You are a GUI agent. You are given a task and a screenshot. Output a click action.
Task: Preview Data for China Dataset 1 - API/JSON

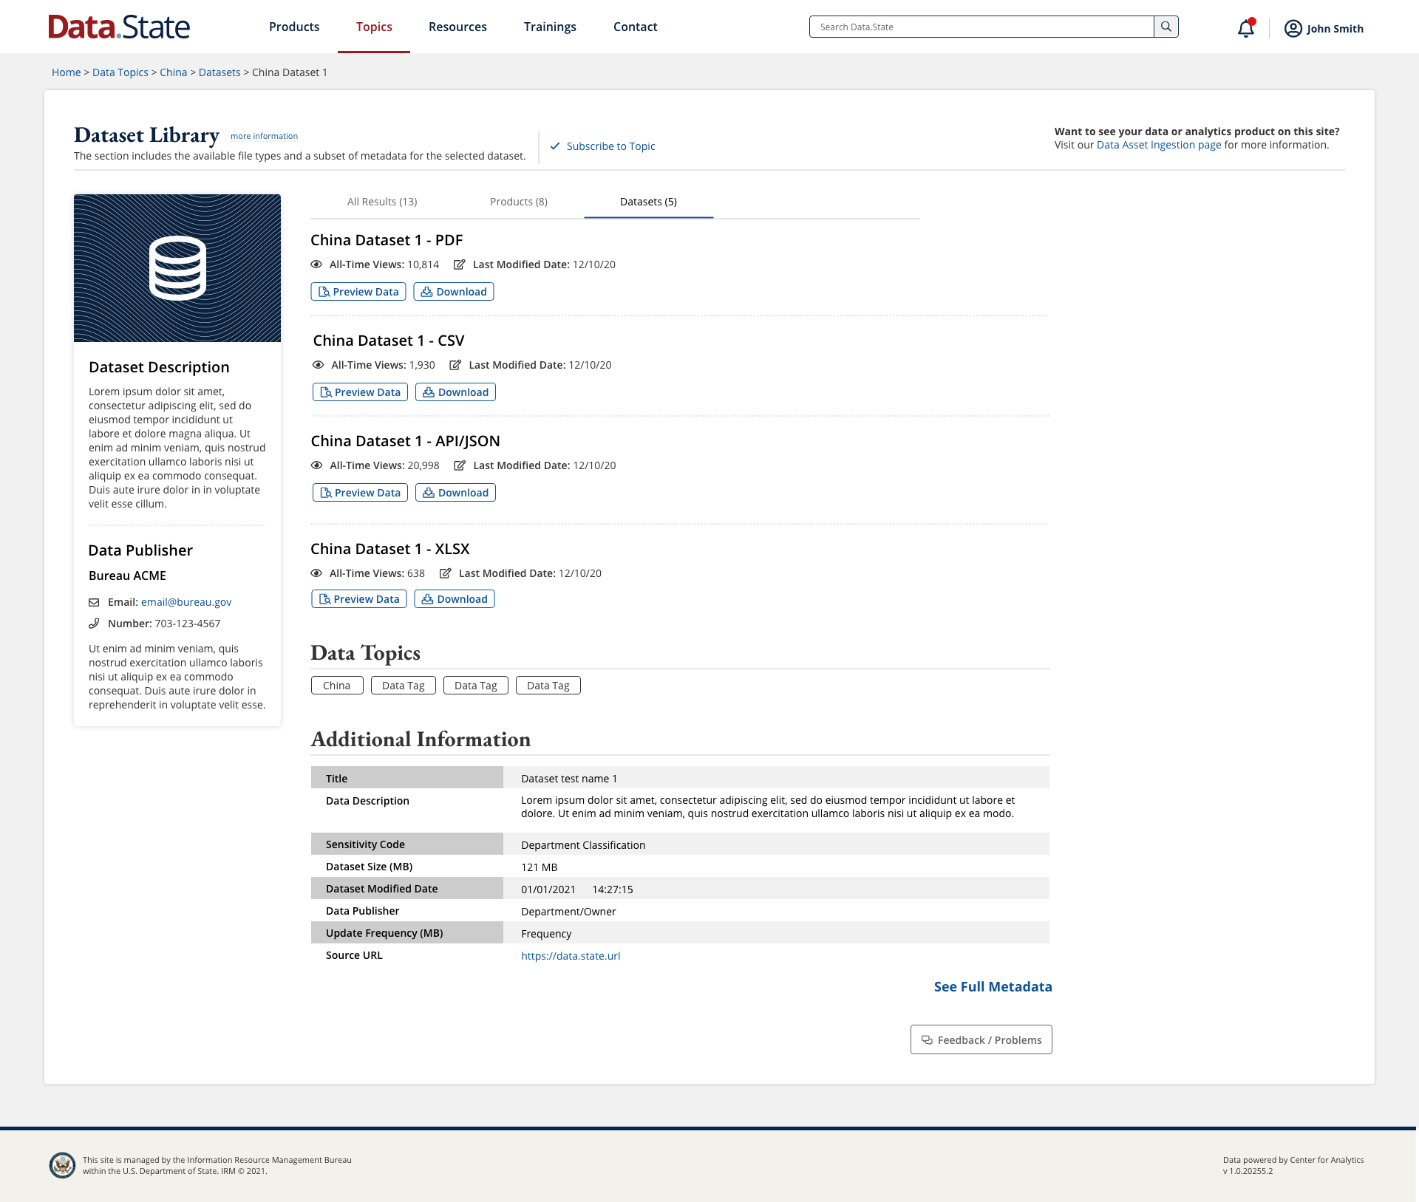[360, 492]
